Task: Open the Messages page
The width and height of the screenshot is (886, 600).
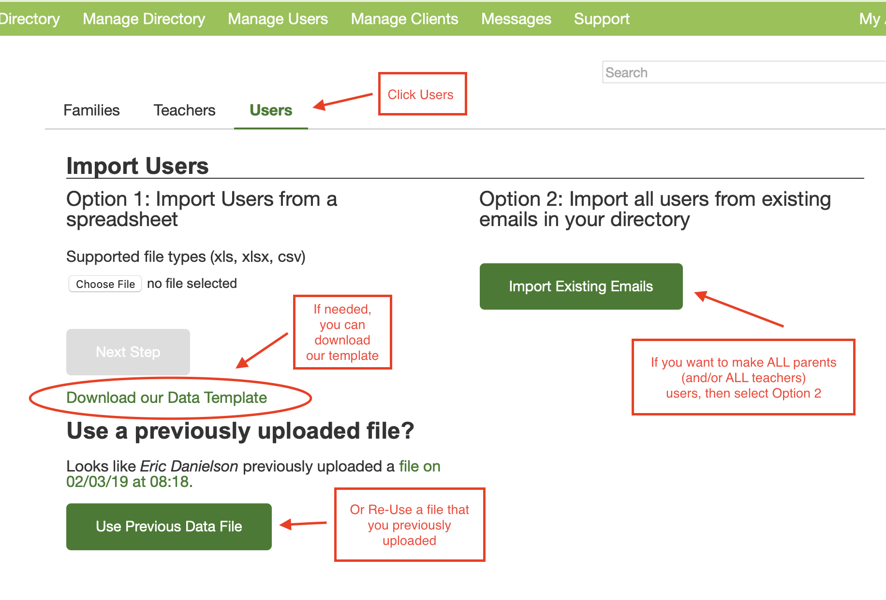Action: (516, 19)
